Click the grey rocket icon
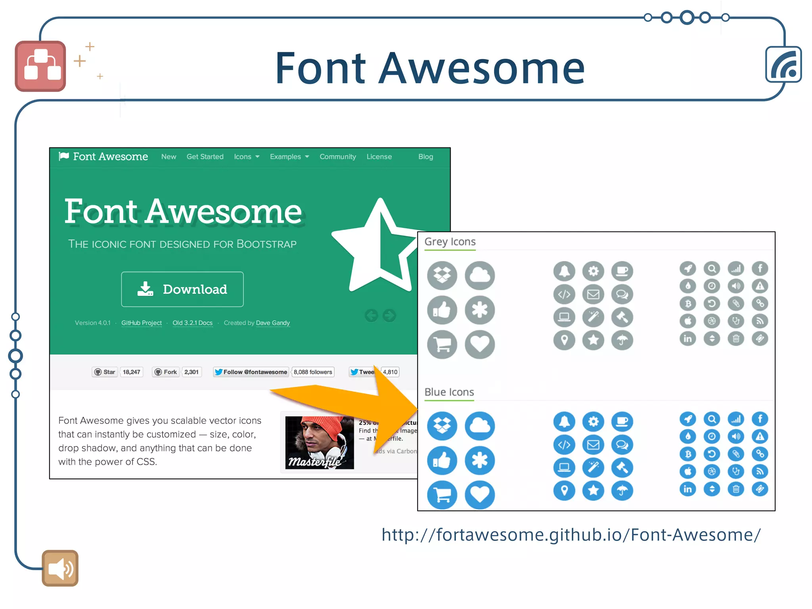The height and width of the screenshot is (609, 812). [688, 268]
